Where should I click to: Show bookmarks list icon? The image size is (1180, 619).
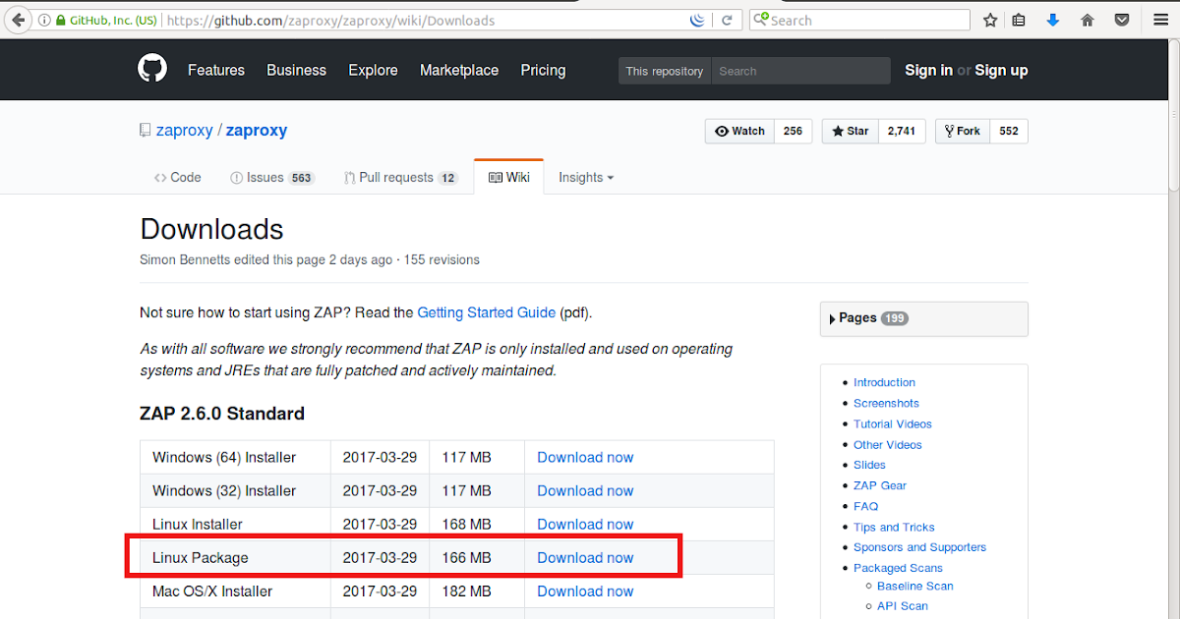point(1019,20)
